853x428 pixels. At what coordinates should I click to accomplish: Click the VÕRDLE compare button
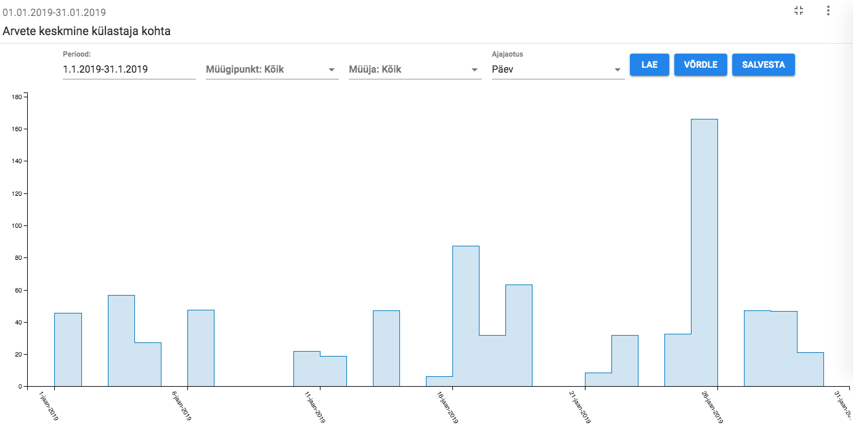[700, 65]
